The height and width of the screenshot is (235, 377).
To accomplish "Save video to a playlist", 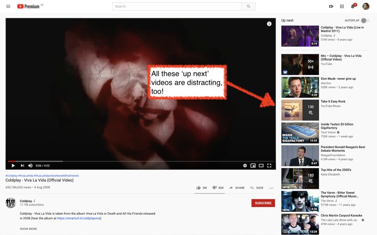I will pyautogui.click(x=257, y=188).
